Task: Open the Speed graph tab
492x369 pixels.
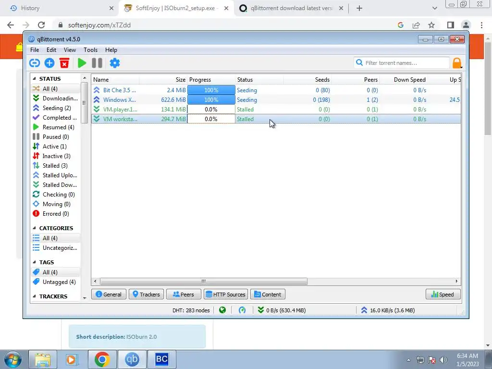Action: coord(443,295)
